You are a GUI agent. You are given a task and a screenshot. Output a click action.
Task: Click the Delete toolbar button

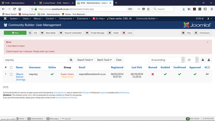114,33
